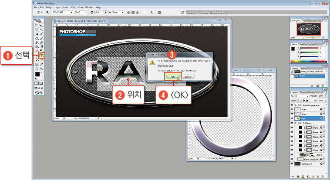Image resolution: width=330 pixels, height=180 pixels.
Task: Click the Navigator zoom slider handle
Action: pyautogui.click(x=313, y=38)
